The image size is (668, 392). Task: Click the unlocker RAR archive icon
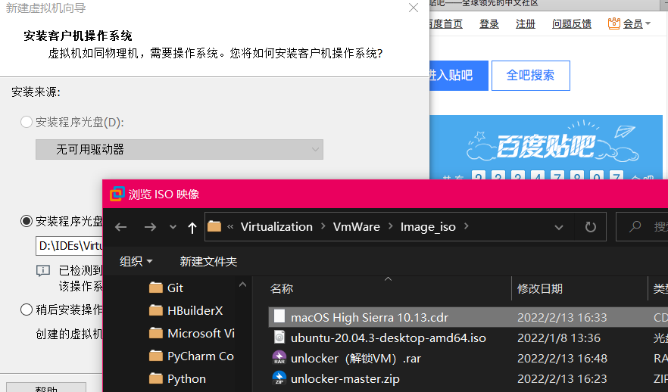279,357
